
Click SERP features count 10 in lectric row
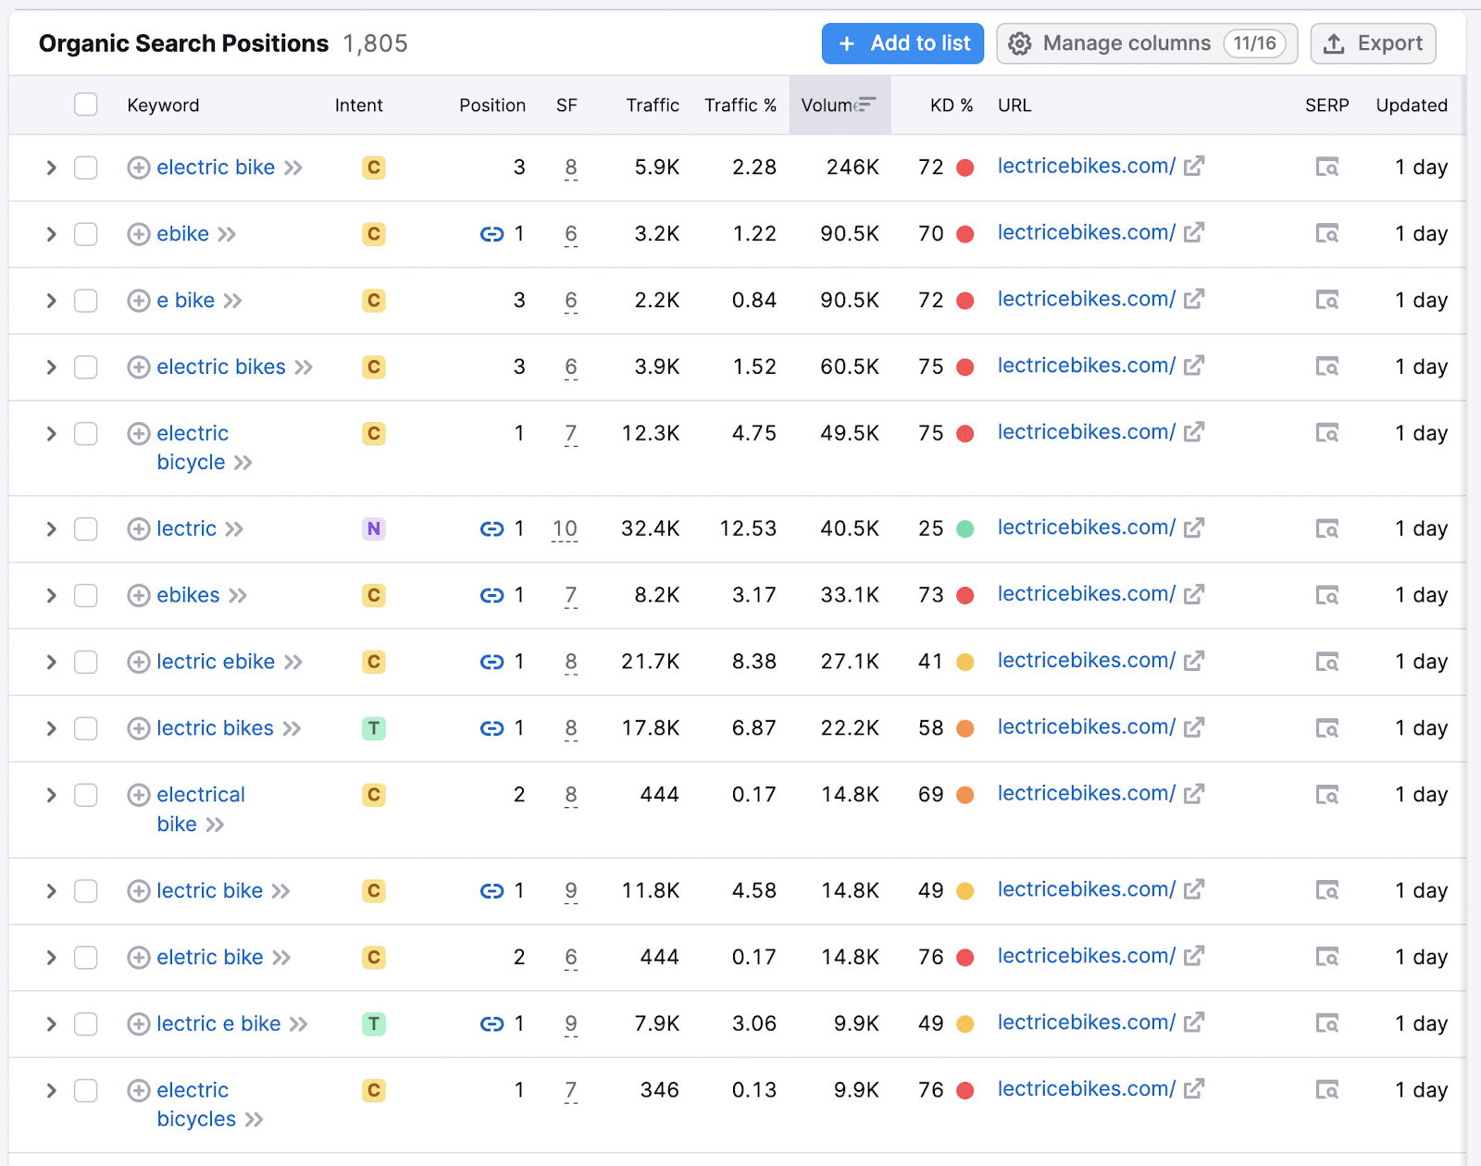(565, 529)
